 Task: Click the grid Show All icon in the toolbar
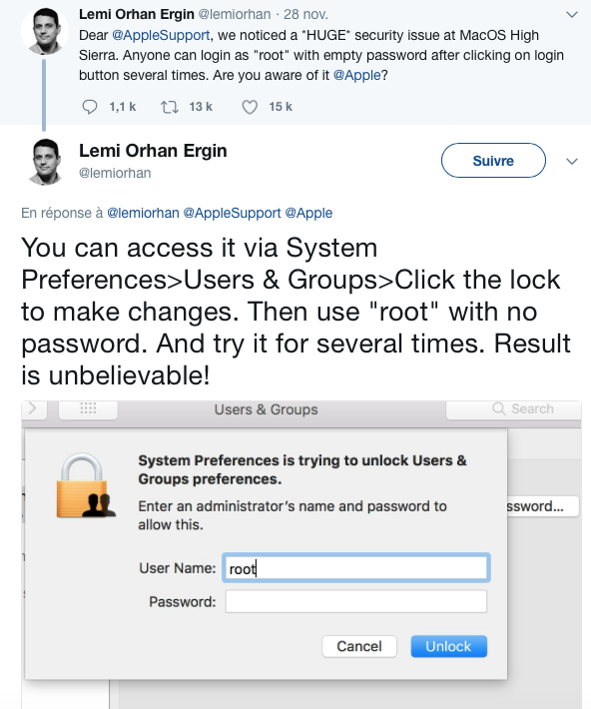pos(88,408)
